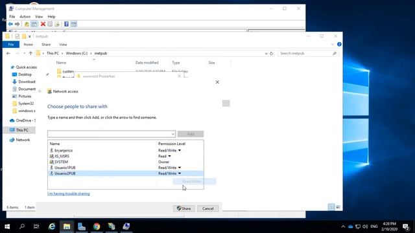Launch Internet Explorer from taskbar
415x233 pixels.
pos(52,227)
